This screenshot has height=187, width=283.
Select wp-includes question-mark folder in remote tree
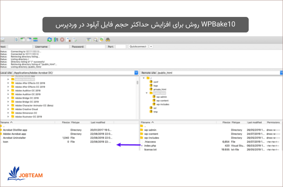154,104
